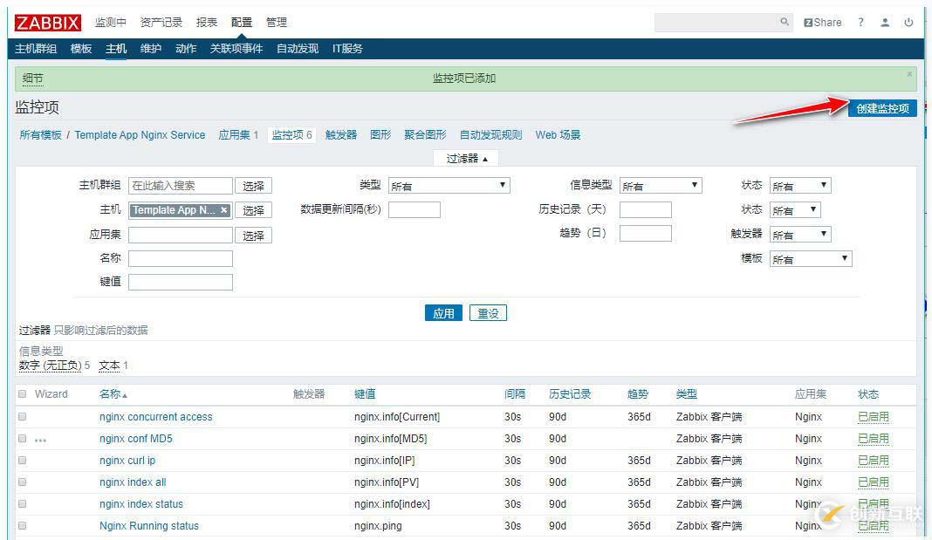Click 数据更新间隔(秒) input field
The height and width of the screenshot is (540, 932).
pos(415,209)
